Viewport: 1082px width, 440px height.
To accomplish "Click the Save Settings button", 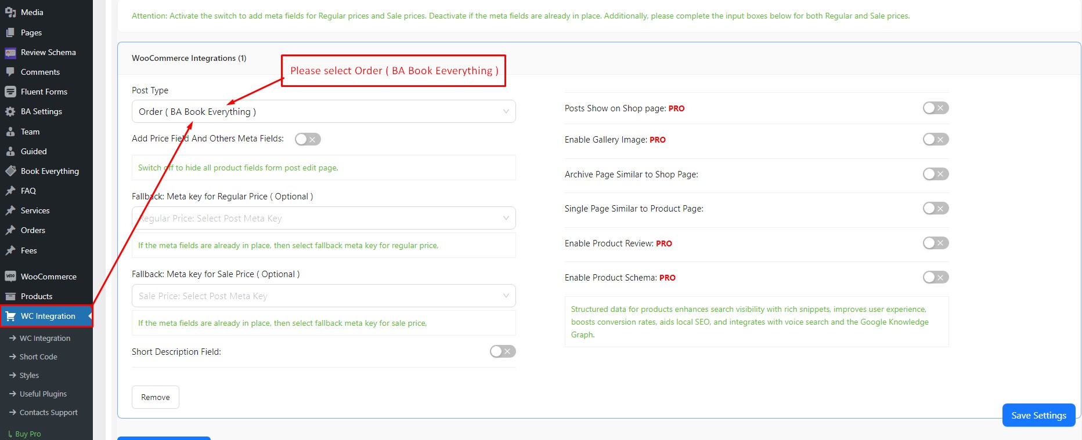I will coord(1038,415).
